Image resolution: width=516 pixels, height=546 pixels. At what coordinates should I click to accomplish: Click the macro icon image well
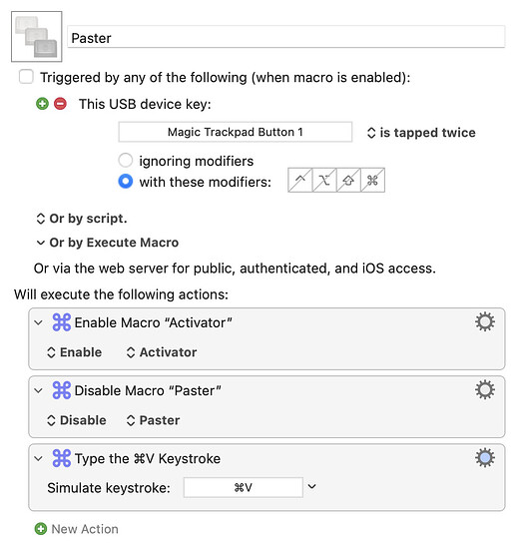[37, 37]
